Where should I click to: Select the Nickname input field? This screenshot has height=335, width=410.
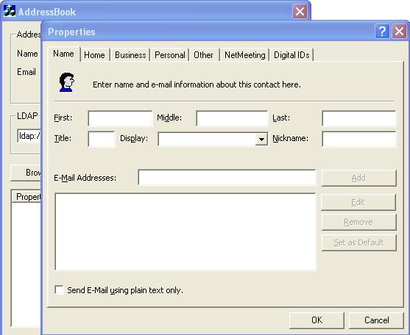(x=359, y=139)
